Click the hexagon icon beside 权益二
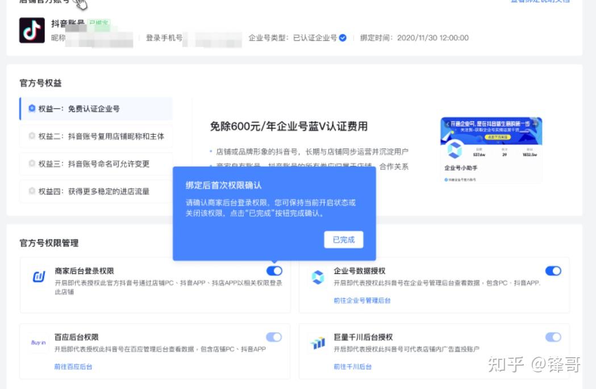596x389 pixels. (x=32, y=136)
